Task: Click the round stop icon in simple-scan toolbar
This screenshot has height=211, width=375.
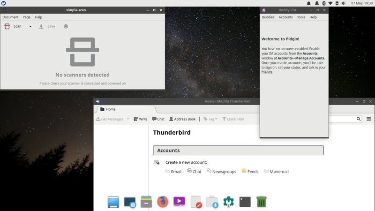Action: [66, 26]
